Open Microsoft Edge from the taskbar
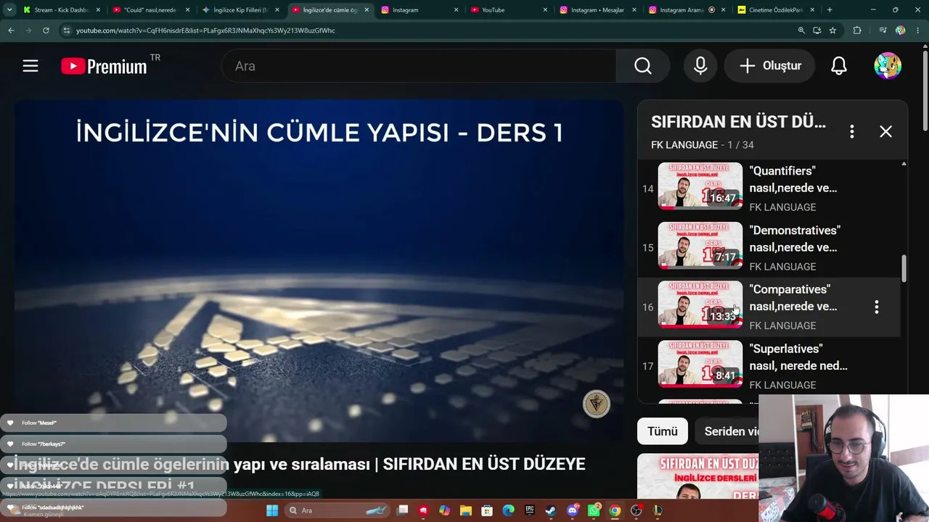Screen dimensions: 929x522 pos(508,510)
